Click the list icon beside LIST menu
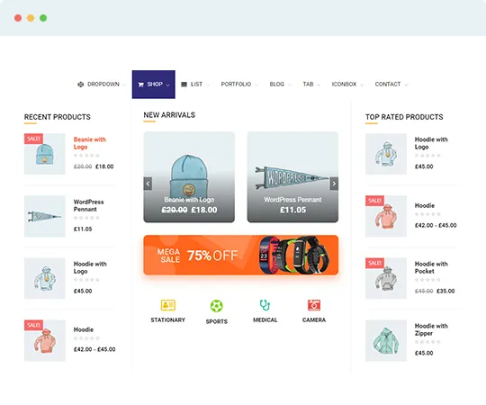The image size is (486, 405). (x=184, y=85)
